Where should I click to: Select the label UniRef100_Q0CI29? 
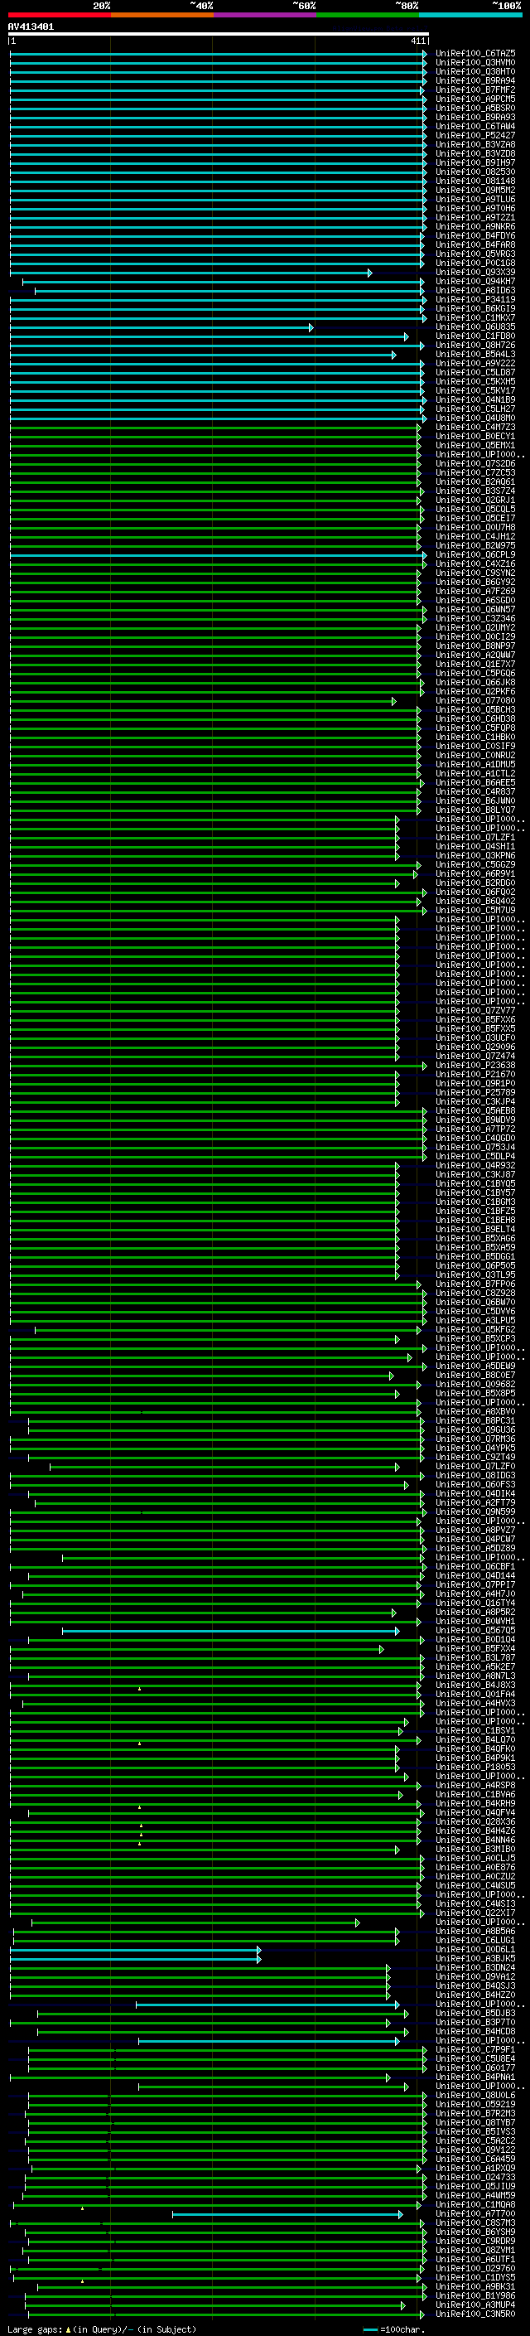click(x=475, y=636)
